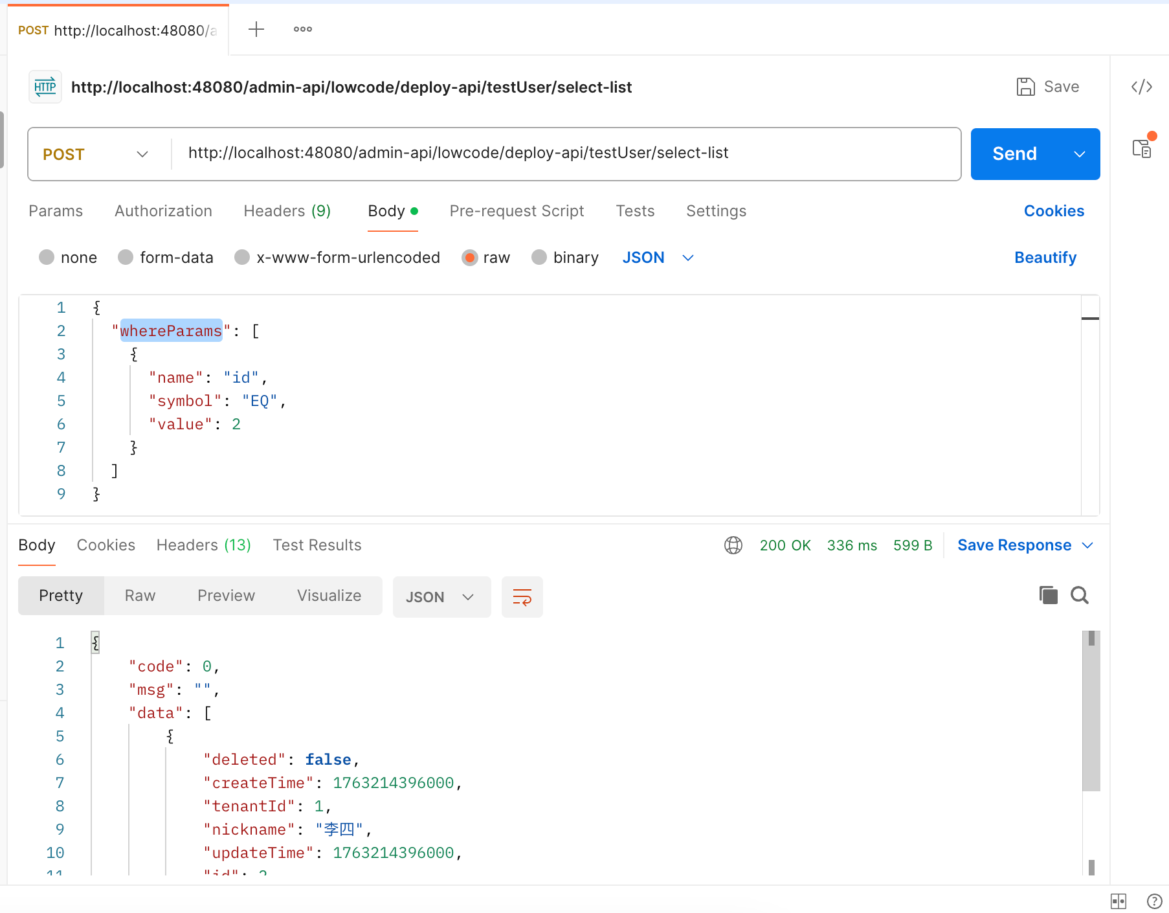Open the help question mark icon
The height and width of the screenshot is (913, 1169).
[1154, 901]
